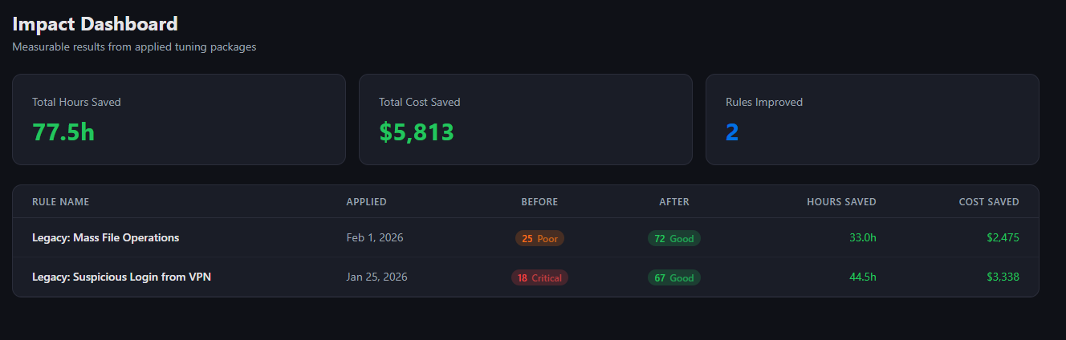Screen dimensions: 1066x340
Task: Click the $3,338 cost saved cell
Action: pyautogui.click(x=1003, y=277)
